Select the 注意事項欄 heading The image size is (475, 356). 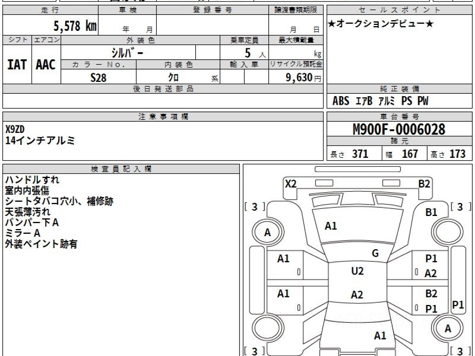point(163,117)
